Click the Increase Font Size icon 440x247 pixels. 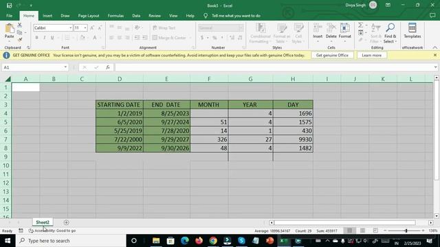pos(92,27)
